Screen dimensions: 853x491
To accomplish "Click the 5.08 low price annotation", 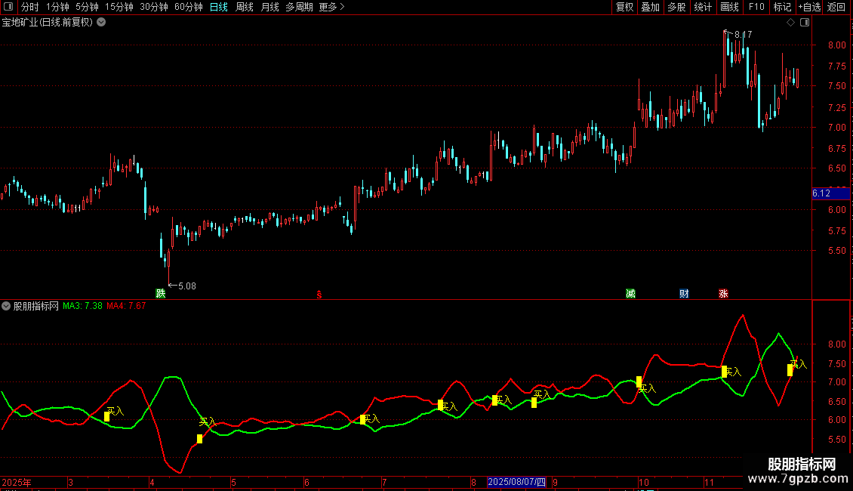I will tap(186, 286).
